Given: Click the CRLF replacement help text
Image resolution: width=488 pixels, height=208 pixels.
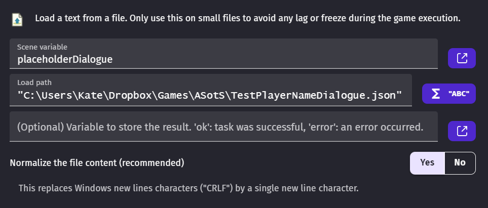Looking at the screenshot, I should (189, 188).
